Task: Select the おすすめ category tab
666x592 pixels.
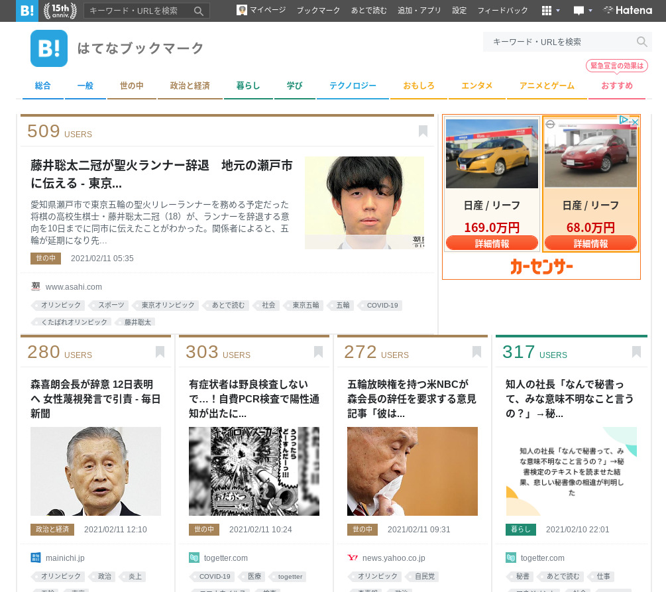Action: pyautogui.click(x=617, y=86)
